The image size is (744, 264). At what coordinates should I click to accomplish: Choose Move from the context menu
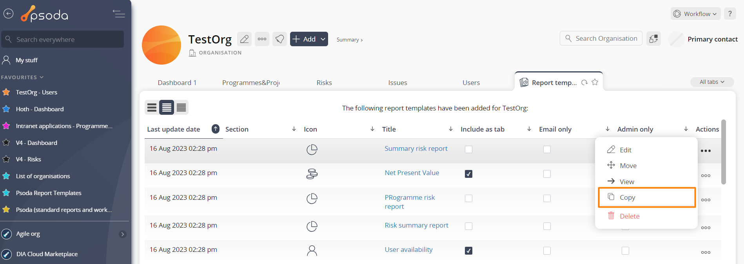[x=647, y=166]
